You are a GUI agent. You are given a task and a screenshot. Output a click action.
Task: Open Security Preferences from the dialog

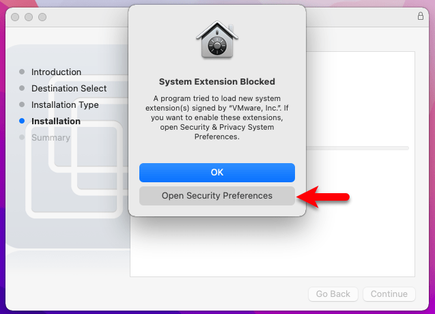(x=217, y=196)
